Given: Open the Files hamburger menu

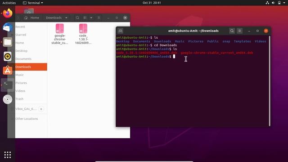Looking at the screenshot, I should tap(99, 18).
